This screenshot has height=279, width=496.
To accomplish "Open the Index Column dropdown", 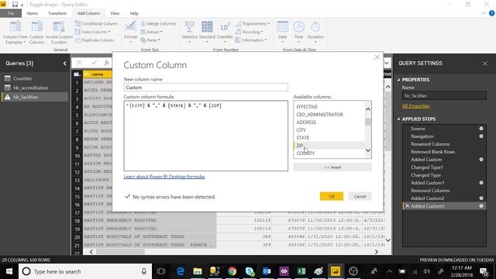I will (x=93, y=32).
